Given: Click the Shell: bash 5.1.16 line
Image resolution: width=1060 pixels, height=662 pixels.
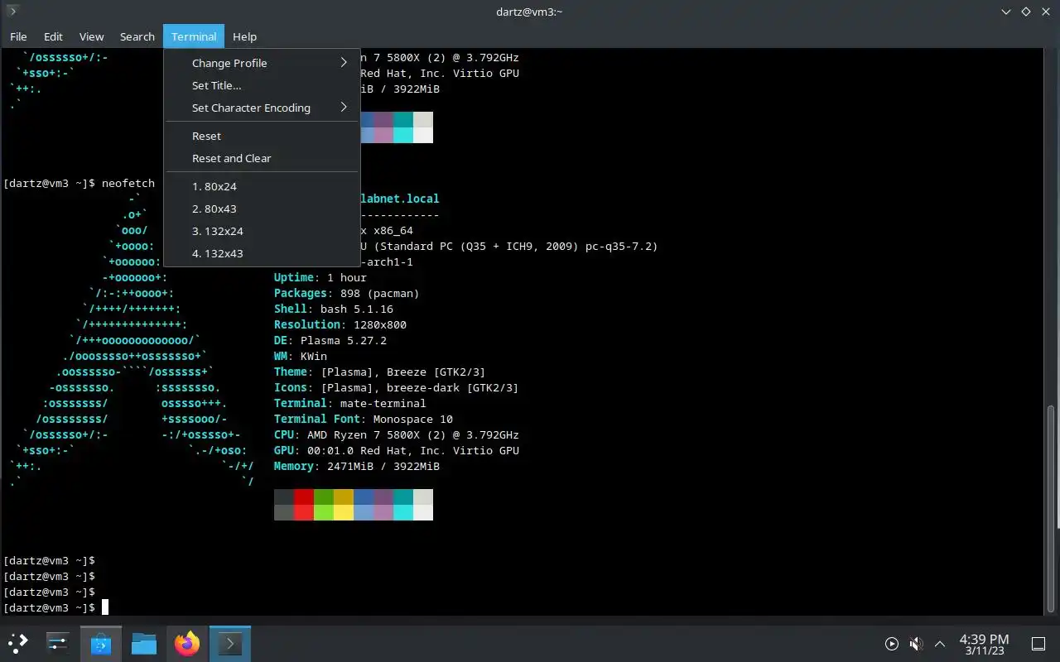Looking at the screenshot, I should (334, 309).
